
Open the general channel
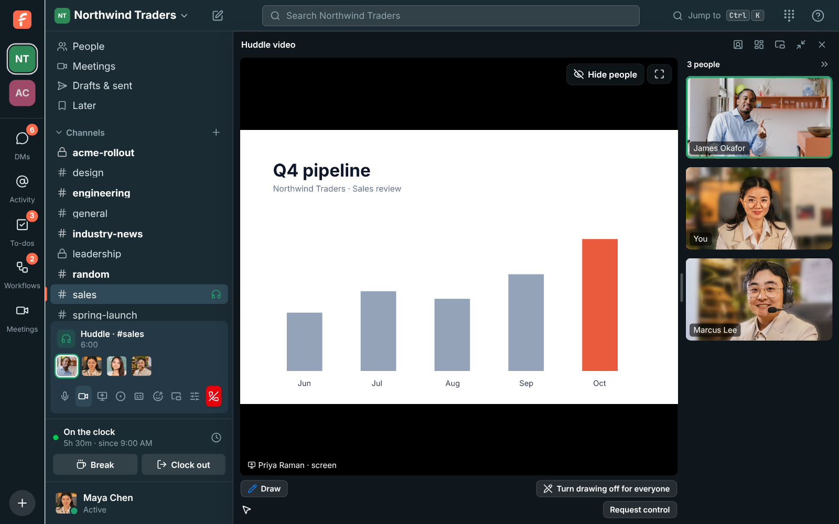tap(139, 213)
